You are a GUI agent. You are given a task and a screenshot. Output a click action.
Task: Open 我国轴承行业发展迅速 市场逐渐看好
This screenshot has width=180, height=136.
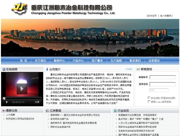tap(137, 115)
